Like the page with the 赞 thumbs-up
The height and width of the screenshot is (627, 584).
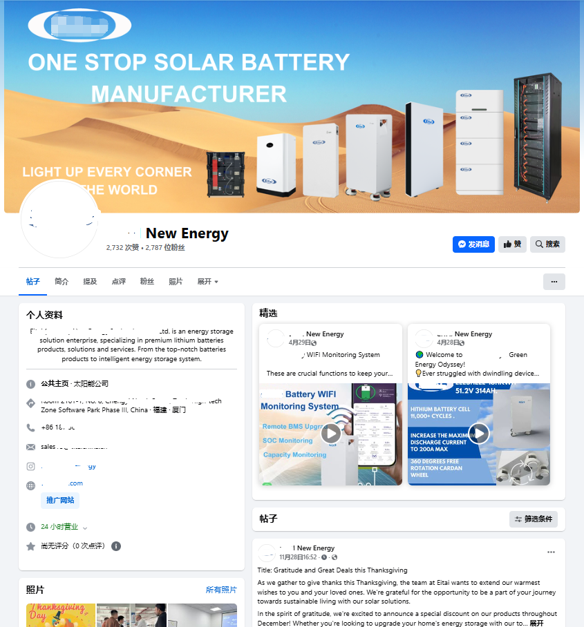tap(512, 244)
